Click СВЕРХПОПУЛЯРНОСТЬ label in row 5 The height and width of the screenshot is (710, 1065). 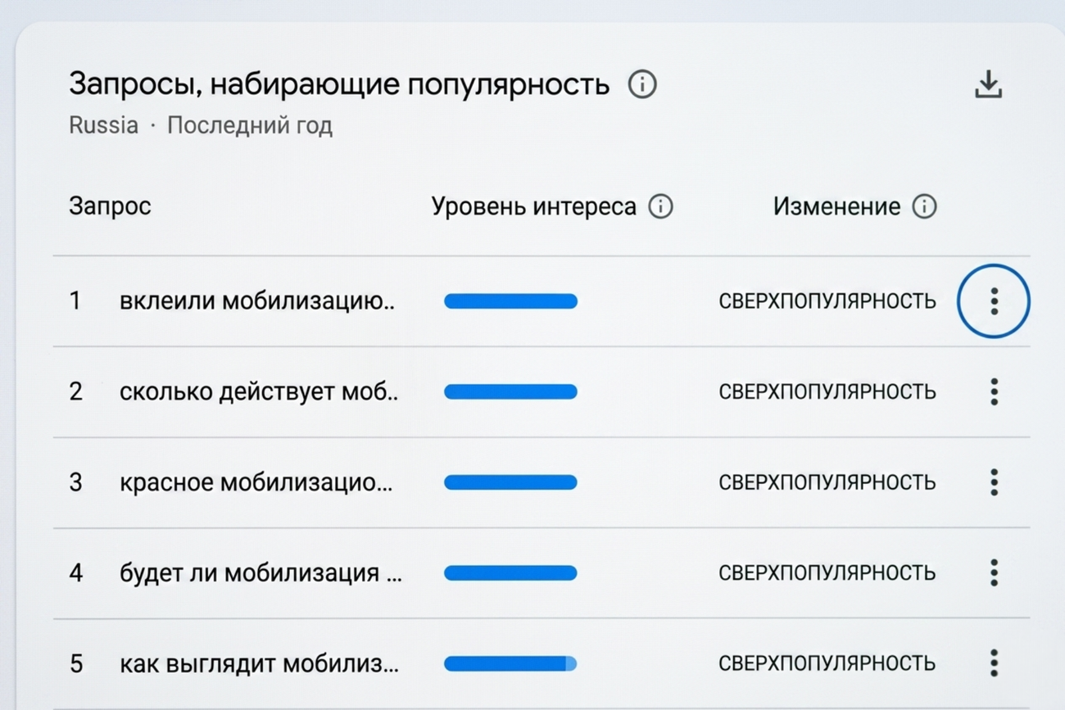point(827,663)
